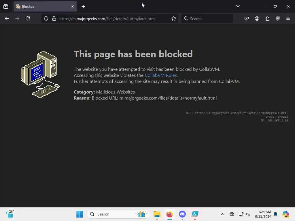Open Extensions puzzle icon
This screenshot has height=221, width=295.
[267, 18]
